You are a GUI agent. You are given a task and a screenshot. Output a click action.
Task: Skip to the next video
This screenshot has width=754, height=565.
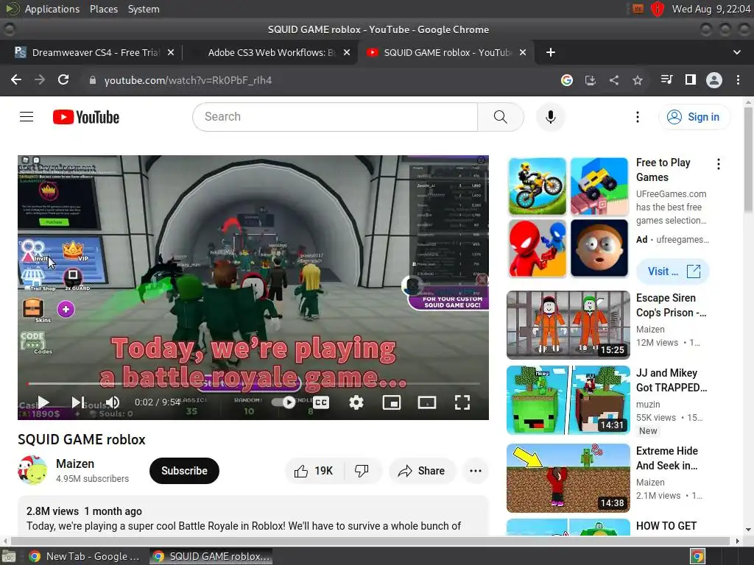[78, 402]
